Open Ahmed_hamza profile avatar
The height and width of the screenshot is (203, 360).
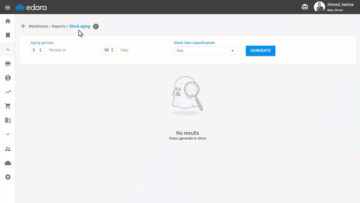click(319, 7)
